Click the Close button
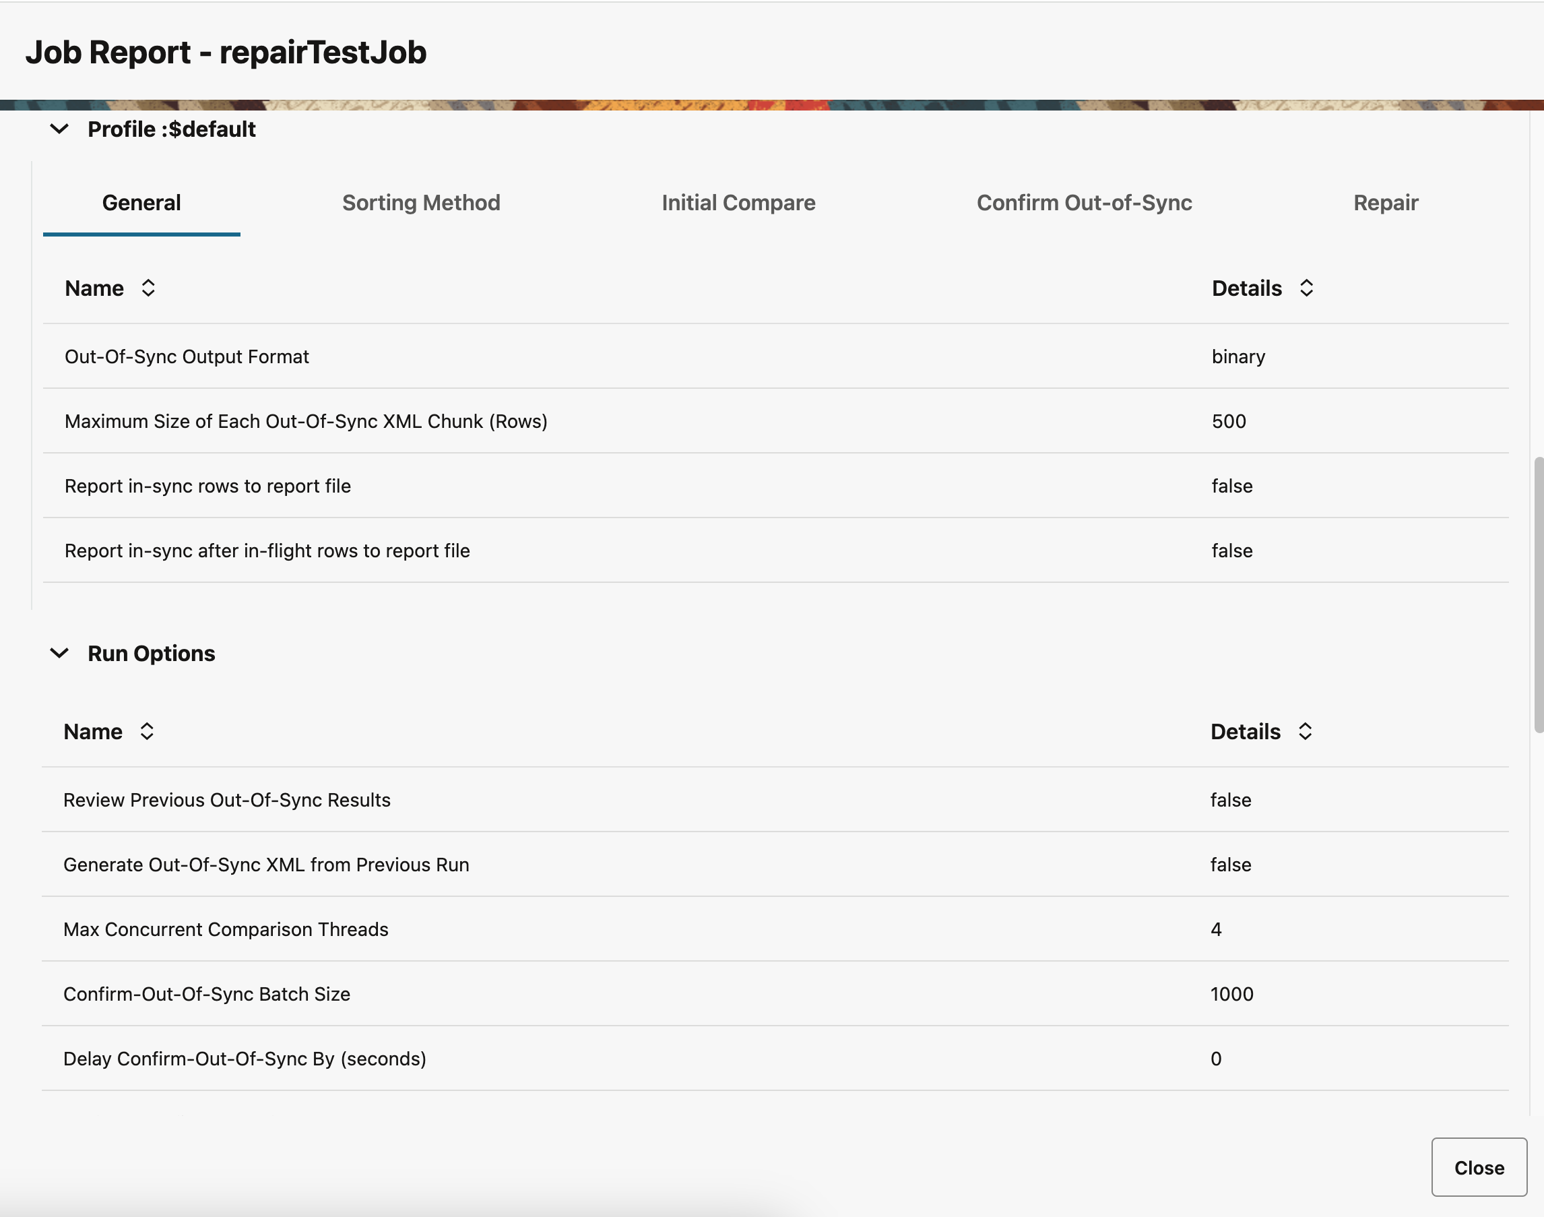This screenshot has height=1217, width=1544. click(x=1479, y=1167)
